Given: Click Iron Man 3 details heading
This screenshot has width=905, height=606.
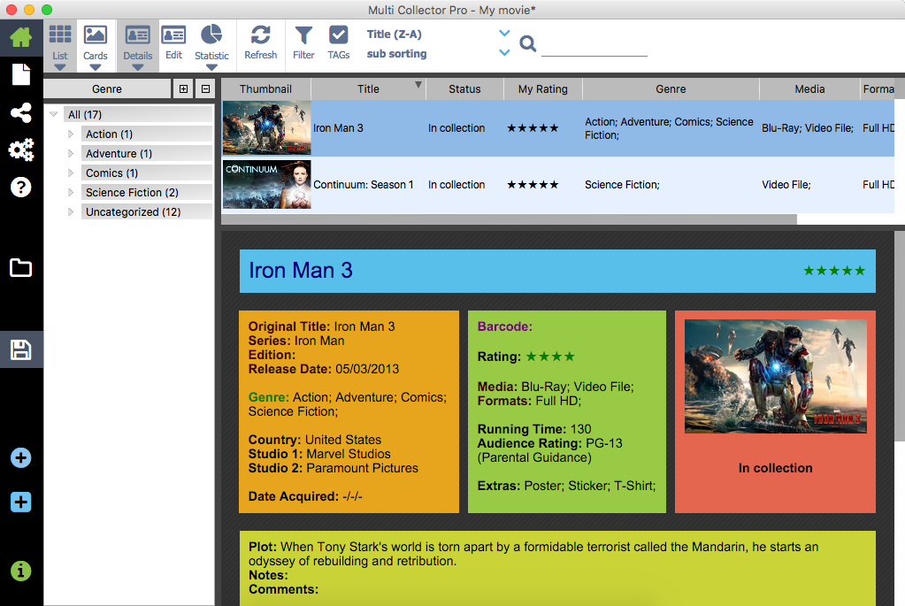Looking at the screenshot, I should [301, 271].
